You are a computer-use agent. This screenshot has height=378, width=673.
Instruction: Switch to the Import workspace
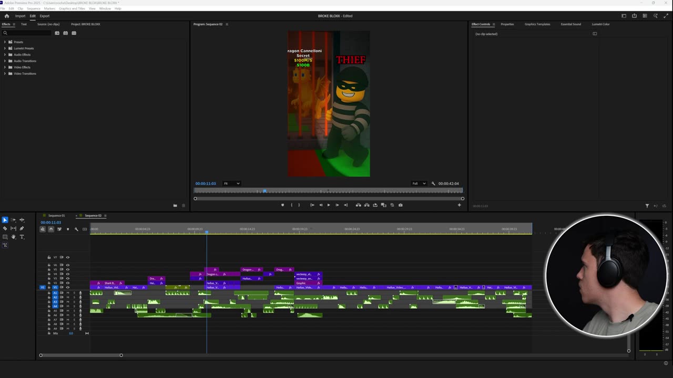20,16
